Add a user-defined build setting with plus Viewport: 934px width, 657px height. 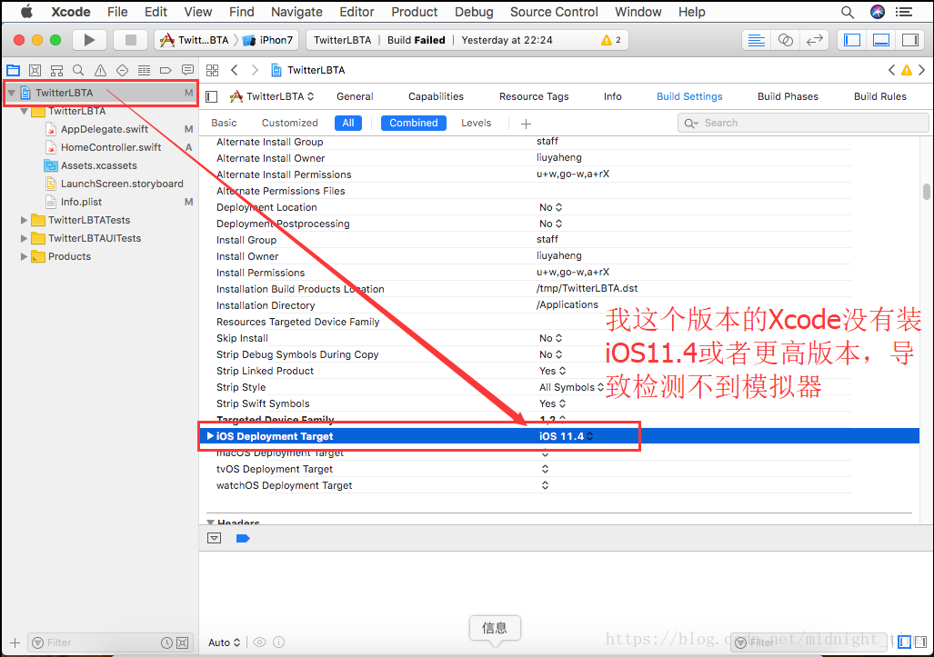(x=526, y=124)
